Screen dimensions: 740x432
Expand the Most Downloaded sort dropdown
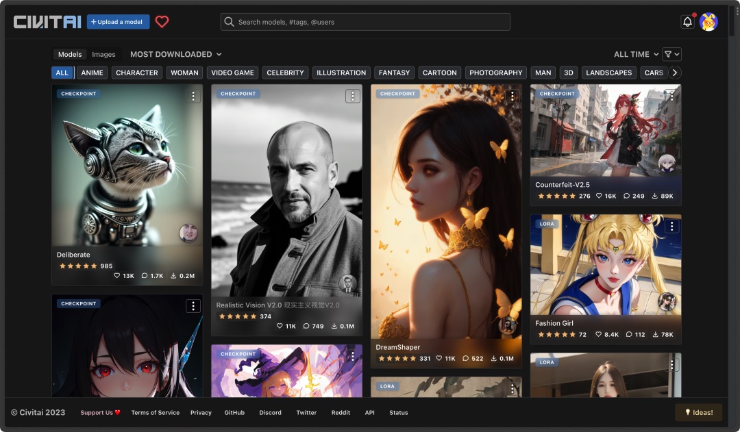(176, 54)
